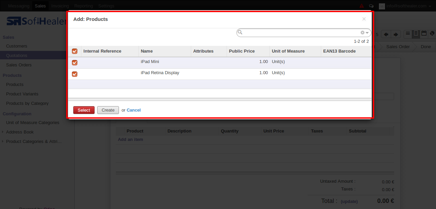This screenshot has width=436, height=209.
Task: Switch to form view icon
Action: pos(416,34)
